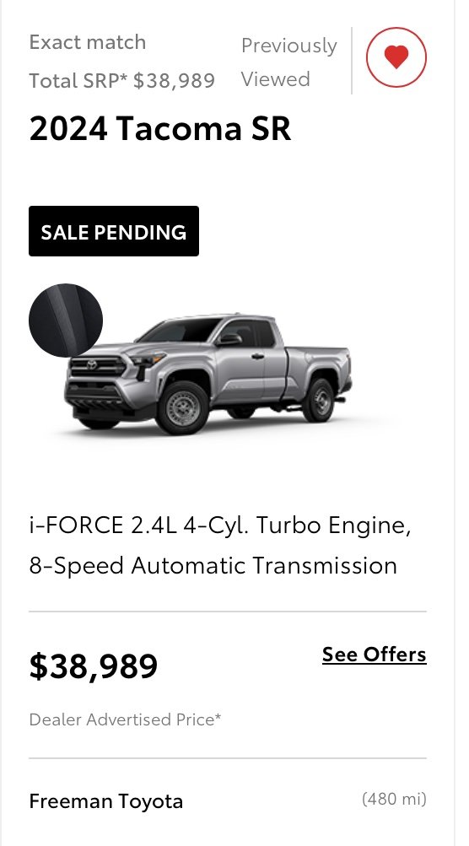Tap the 480 mi distance label
Viewport: 469px width, 846px height.
click(394, 799)
